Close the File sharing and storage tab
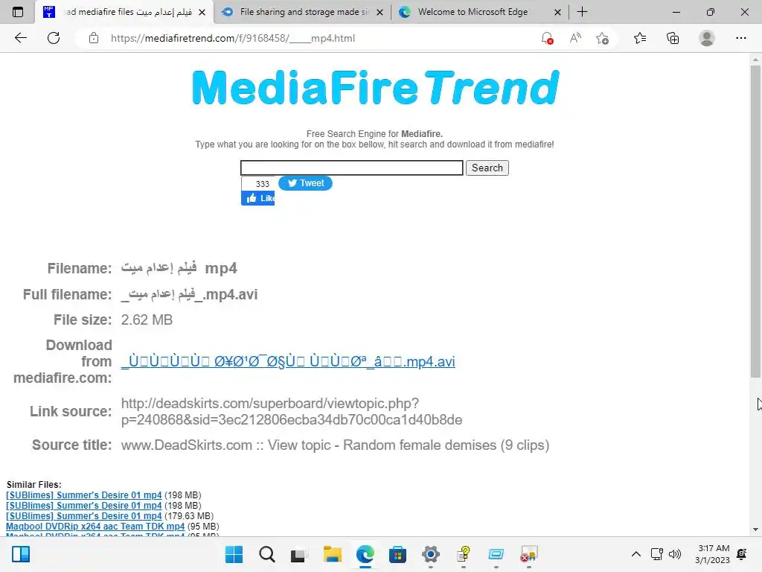762x572 pixels. click(380, 12)
